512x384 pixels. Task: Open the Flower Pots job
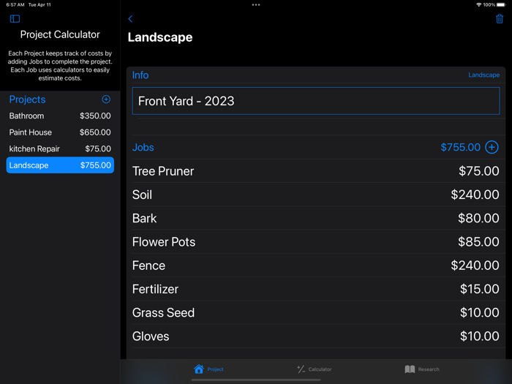tap(316, 242)
